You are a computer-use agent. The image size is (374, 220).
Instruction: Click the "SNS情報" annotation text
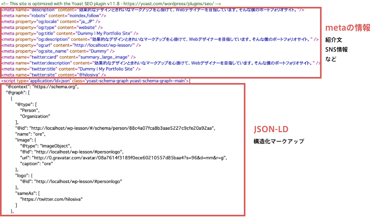[x=337, y=50]
